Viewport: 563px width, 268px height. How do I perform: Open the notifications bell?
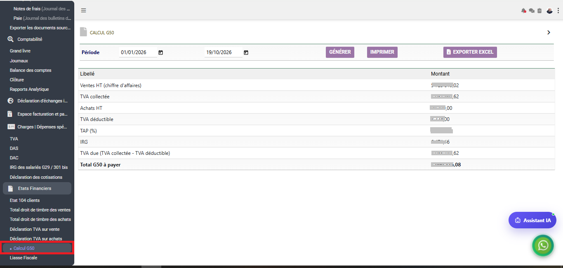pos(524,11)
